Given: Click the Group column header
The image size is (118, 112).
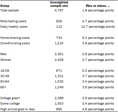Looking at the screenshot, I should tap(5, 6).
